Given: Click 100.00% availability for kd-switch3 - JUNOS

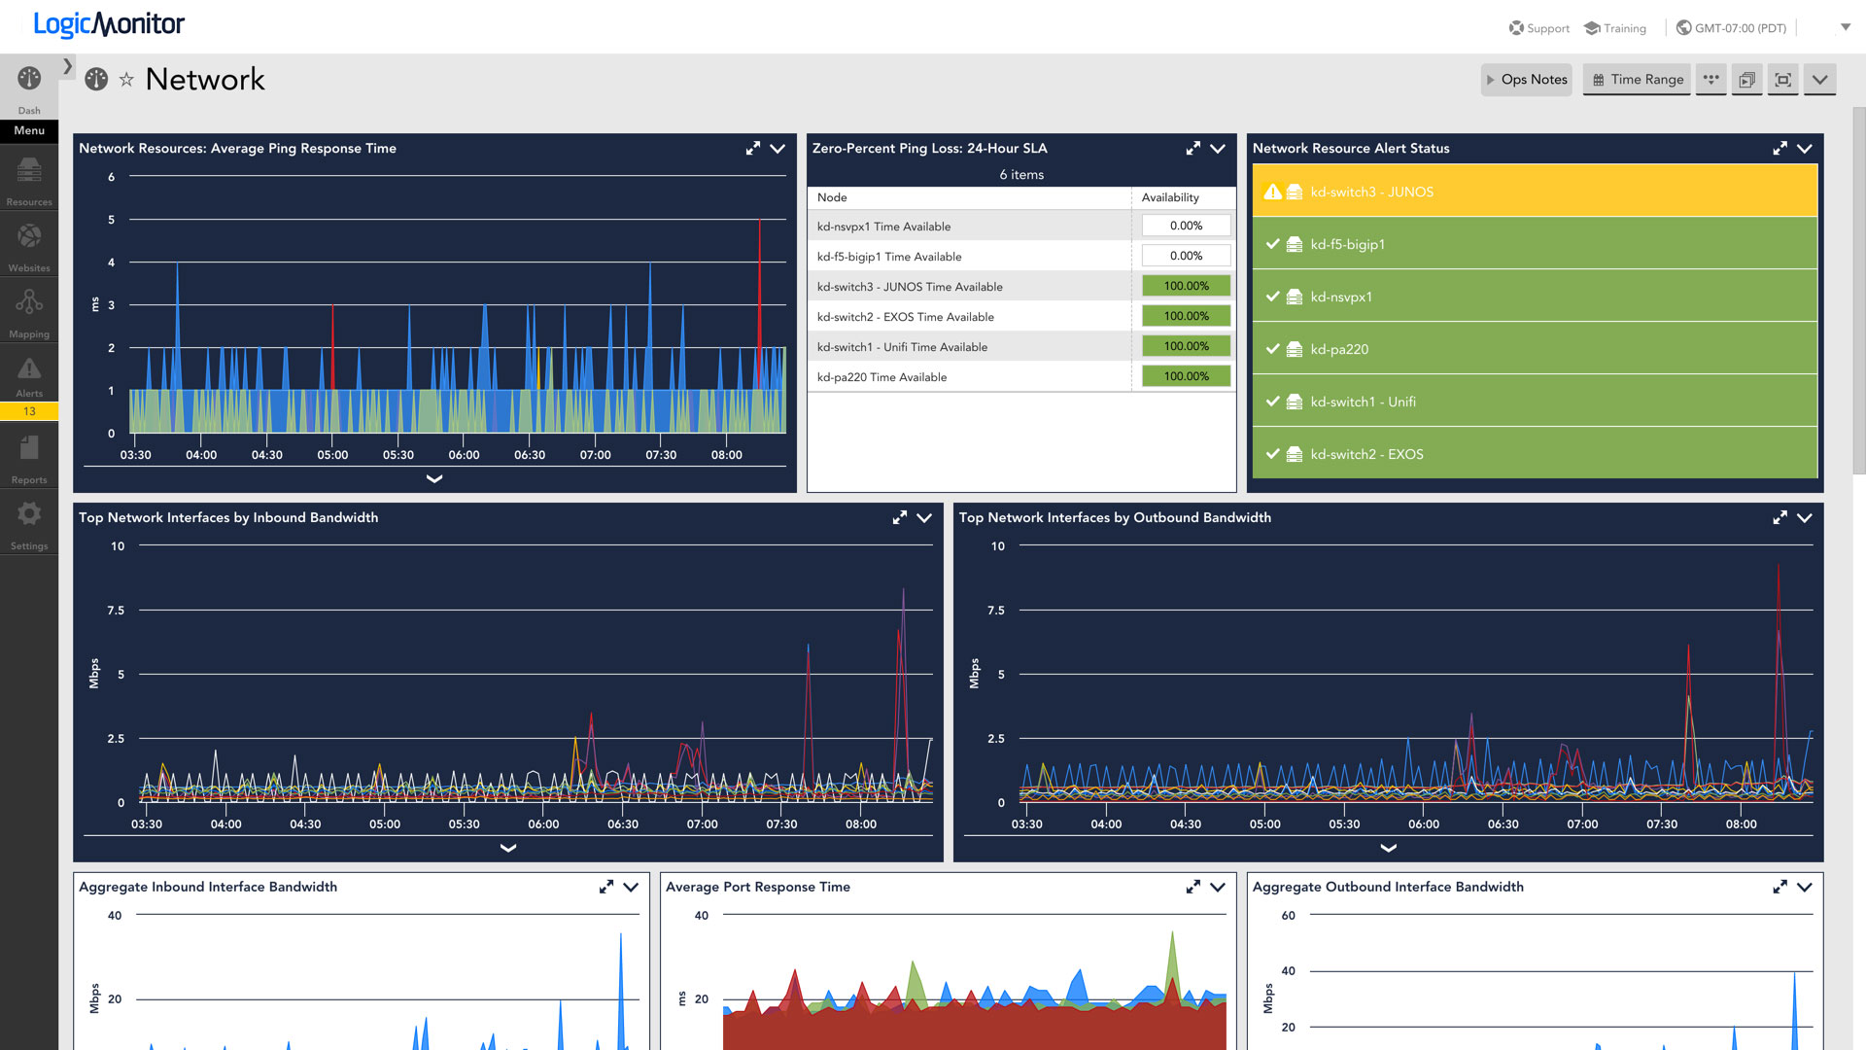Looking at the screenshot, I should click(x=1186, y=286).
